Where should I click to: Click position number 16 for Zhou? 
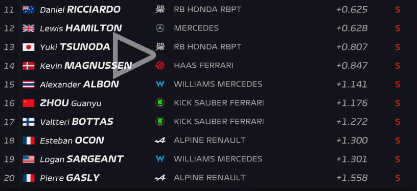click(x=9, y=103)
